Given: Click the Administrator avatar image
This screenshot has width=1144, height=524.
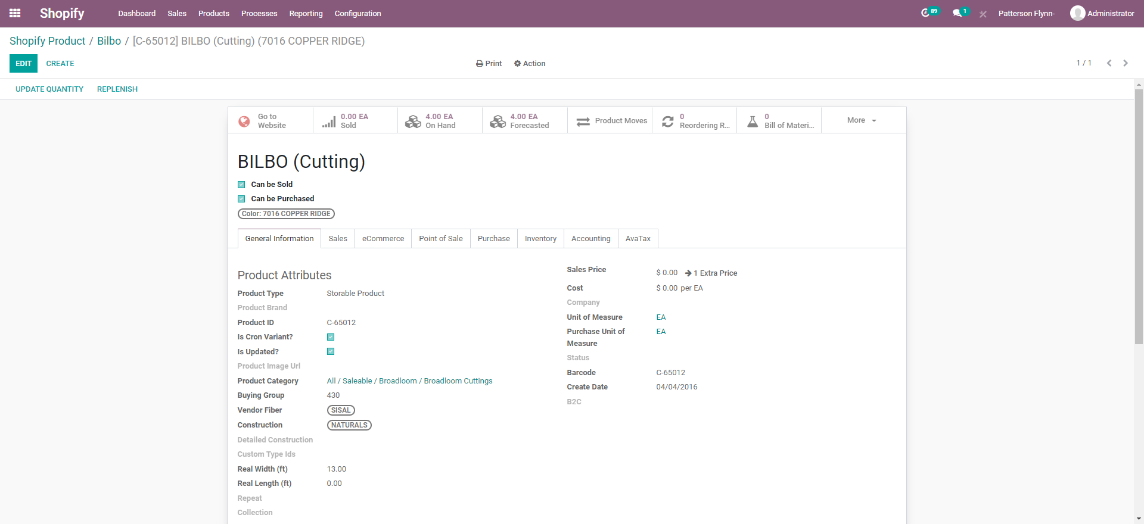Looking at the screenshot, I should pos(1077,13).
